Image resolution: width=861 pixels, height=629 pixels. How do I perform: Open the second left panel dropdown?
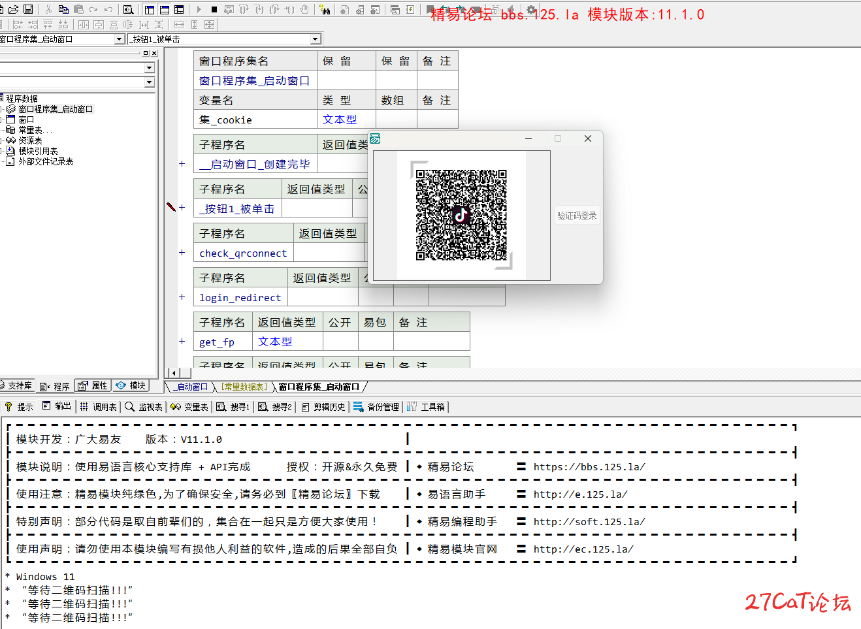pyautogui.click(x=149, y=82)
